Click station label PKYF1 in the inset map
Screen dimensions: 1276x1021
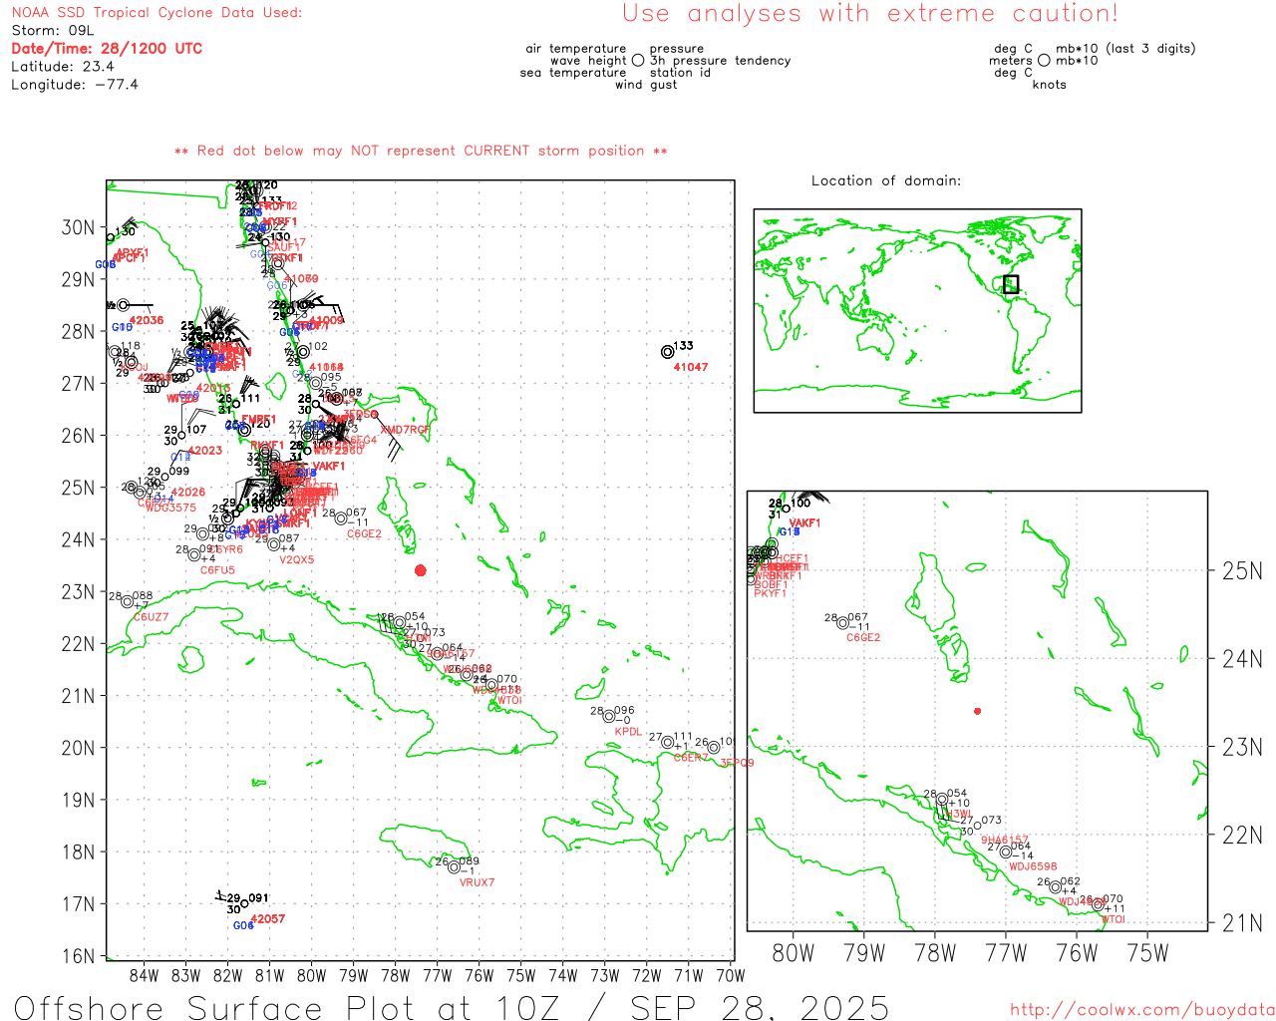click(x=771, y=594)
